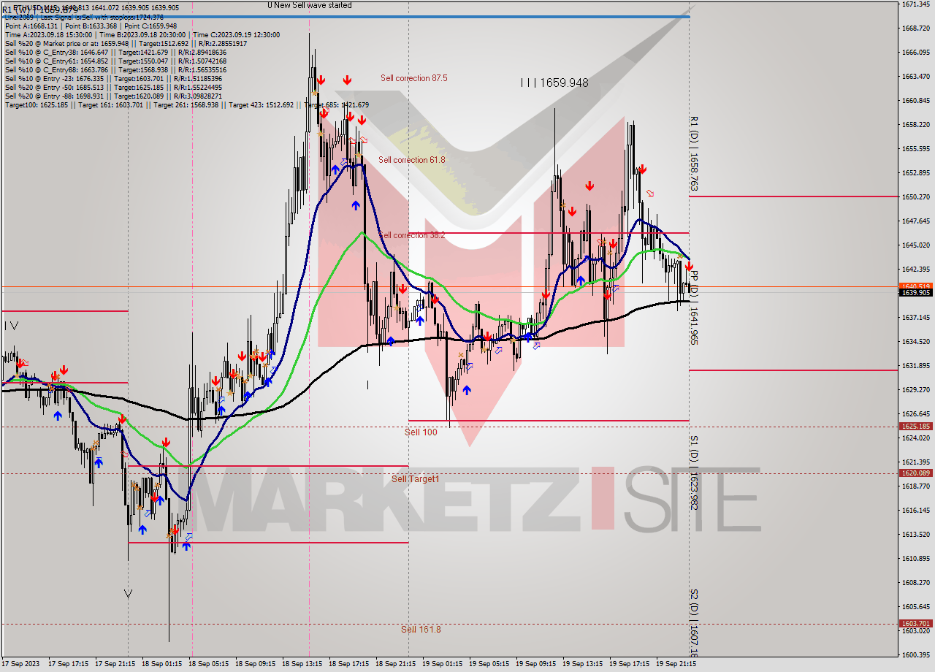Image resolution: width=935 pixels, height=672 pixels.
Task: Select the 'Last Signal is:Sell with stoploss' line
Action: coord(85,17)
